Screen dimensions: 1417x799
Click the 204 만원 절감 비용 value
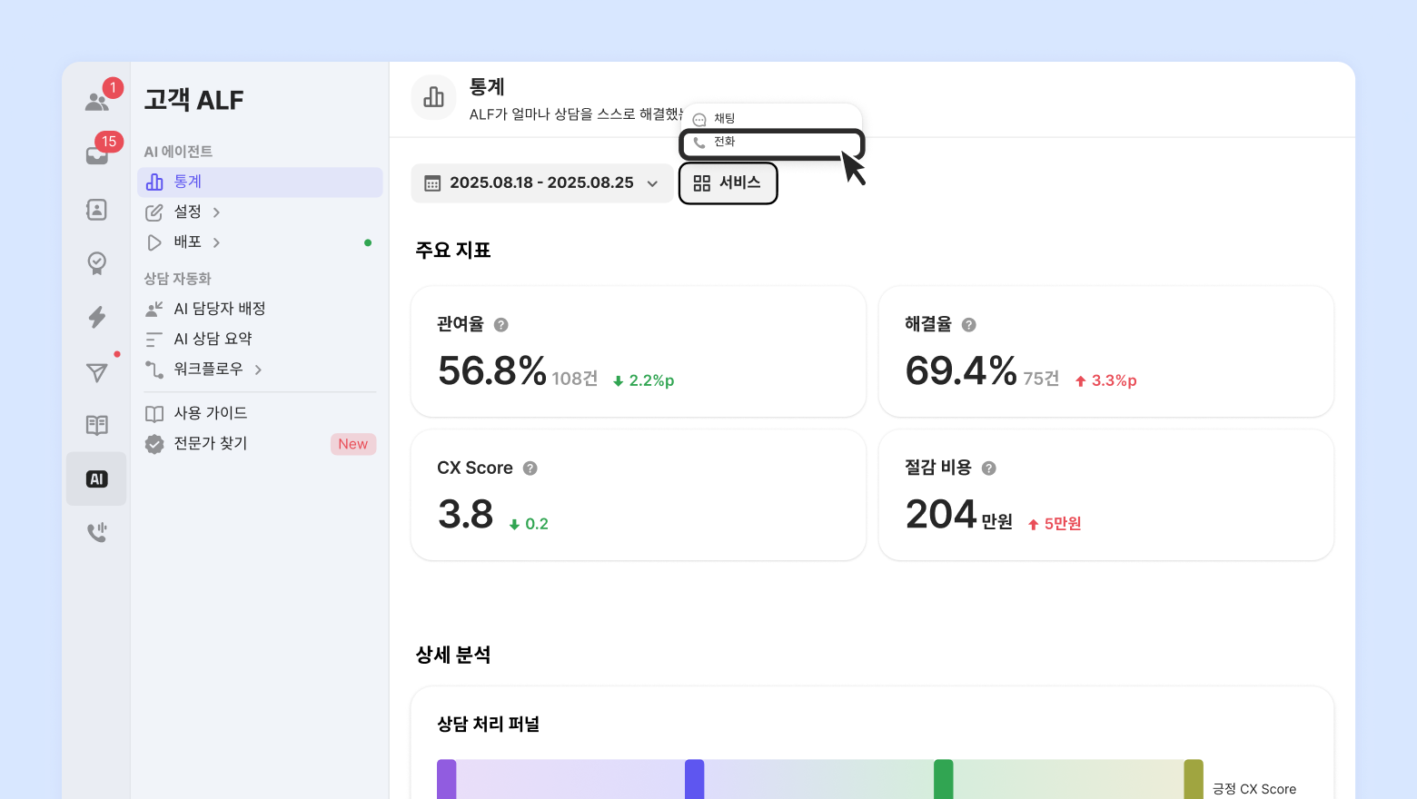959,515
